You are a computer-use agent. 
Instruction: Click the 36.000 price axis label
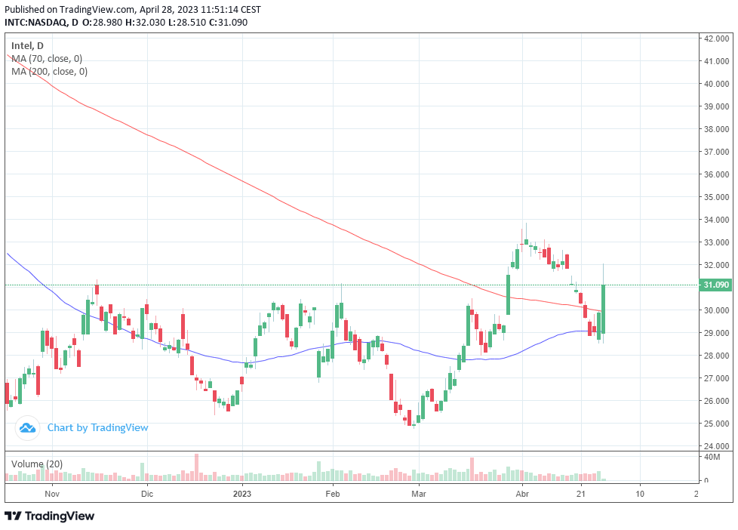tap(716, 174)
